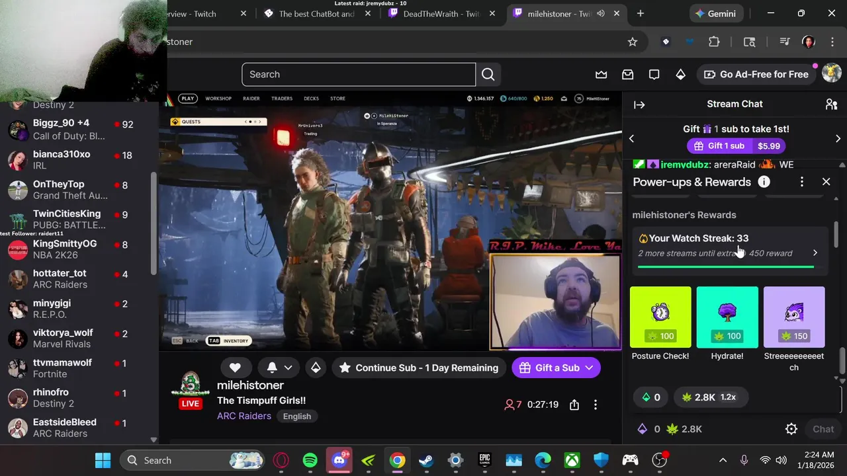Switch to The best ChatBot tab

click(x=316, y=14)
